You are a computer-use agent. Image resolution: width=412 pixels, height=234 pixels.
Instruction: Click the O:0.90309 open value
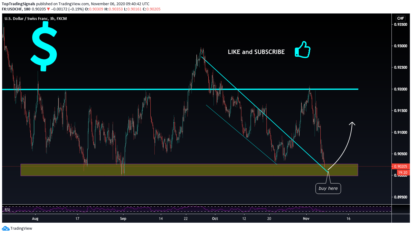click(94, 9)
